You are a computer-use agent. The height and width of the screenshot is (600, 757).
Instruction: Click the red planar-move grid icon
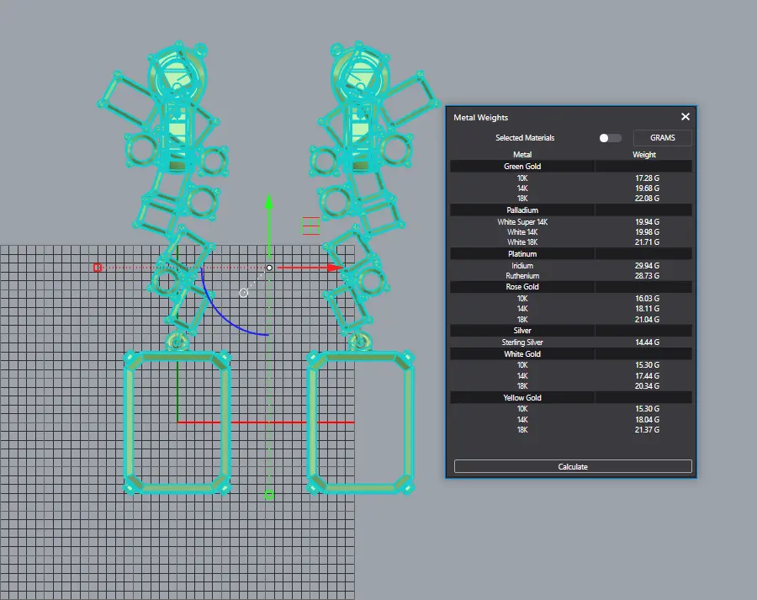click(311, 226)
